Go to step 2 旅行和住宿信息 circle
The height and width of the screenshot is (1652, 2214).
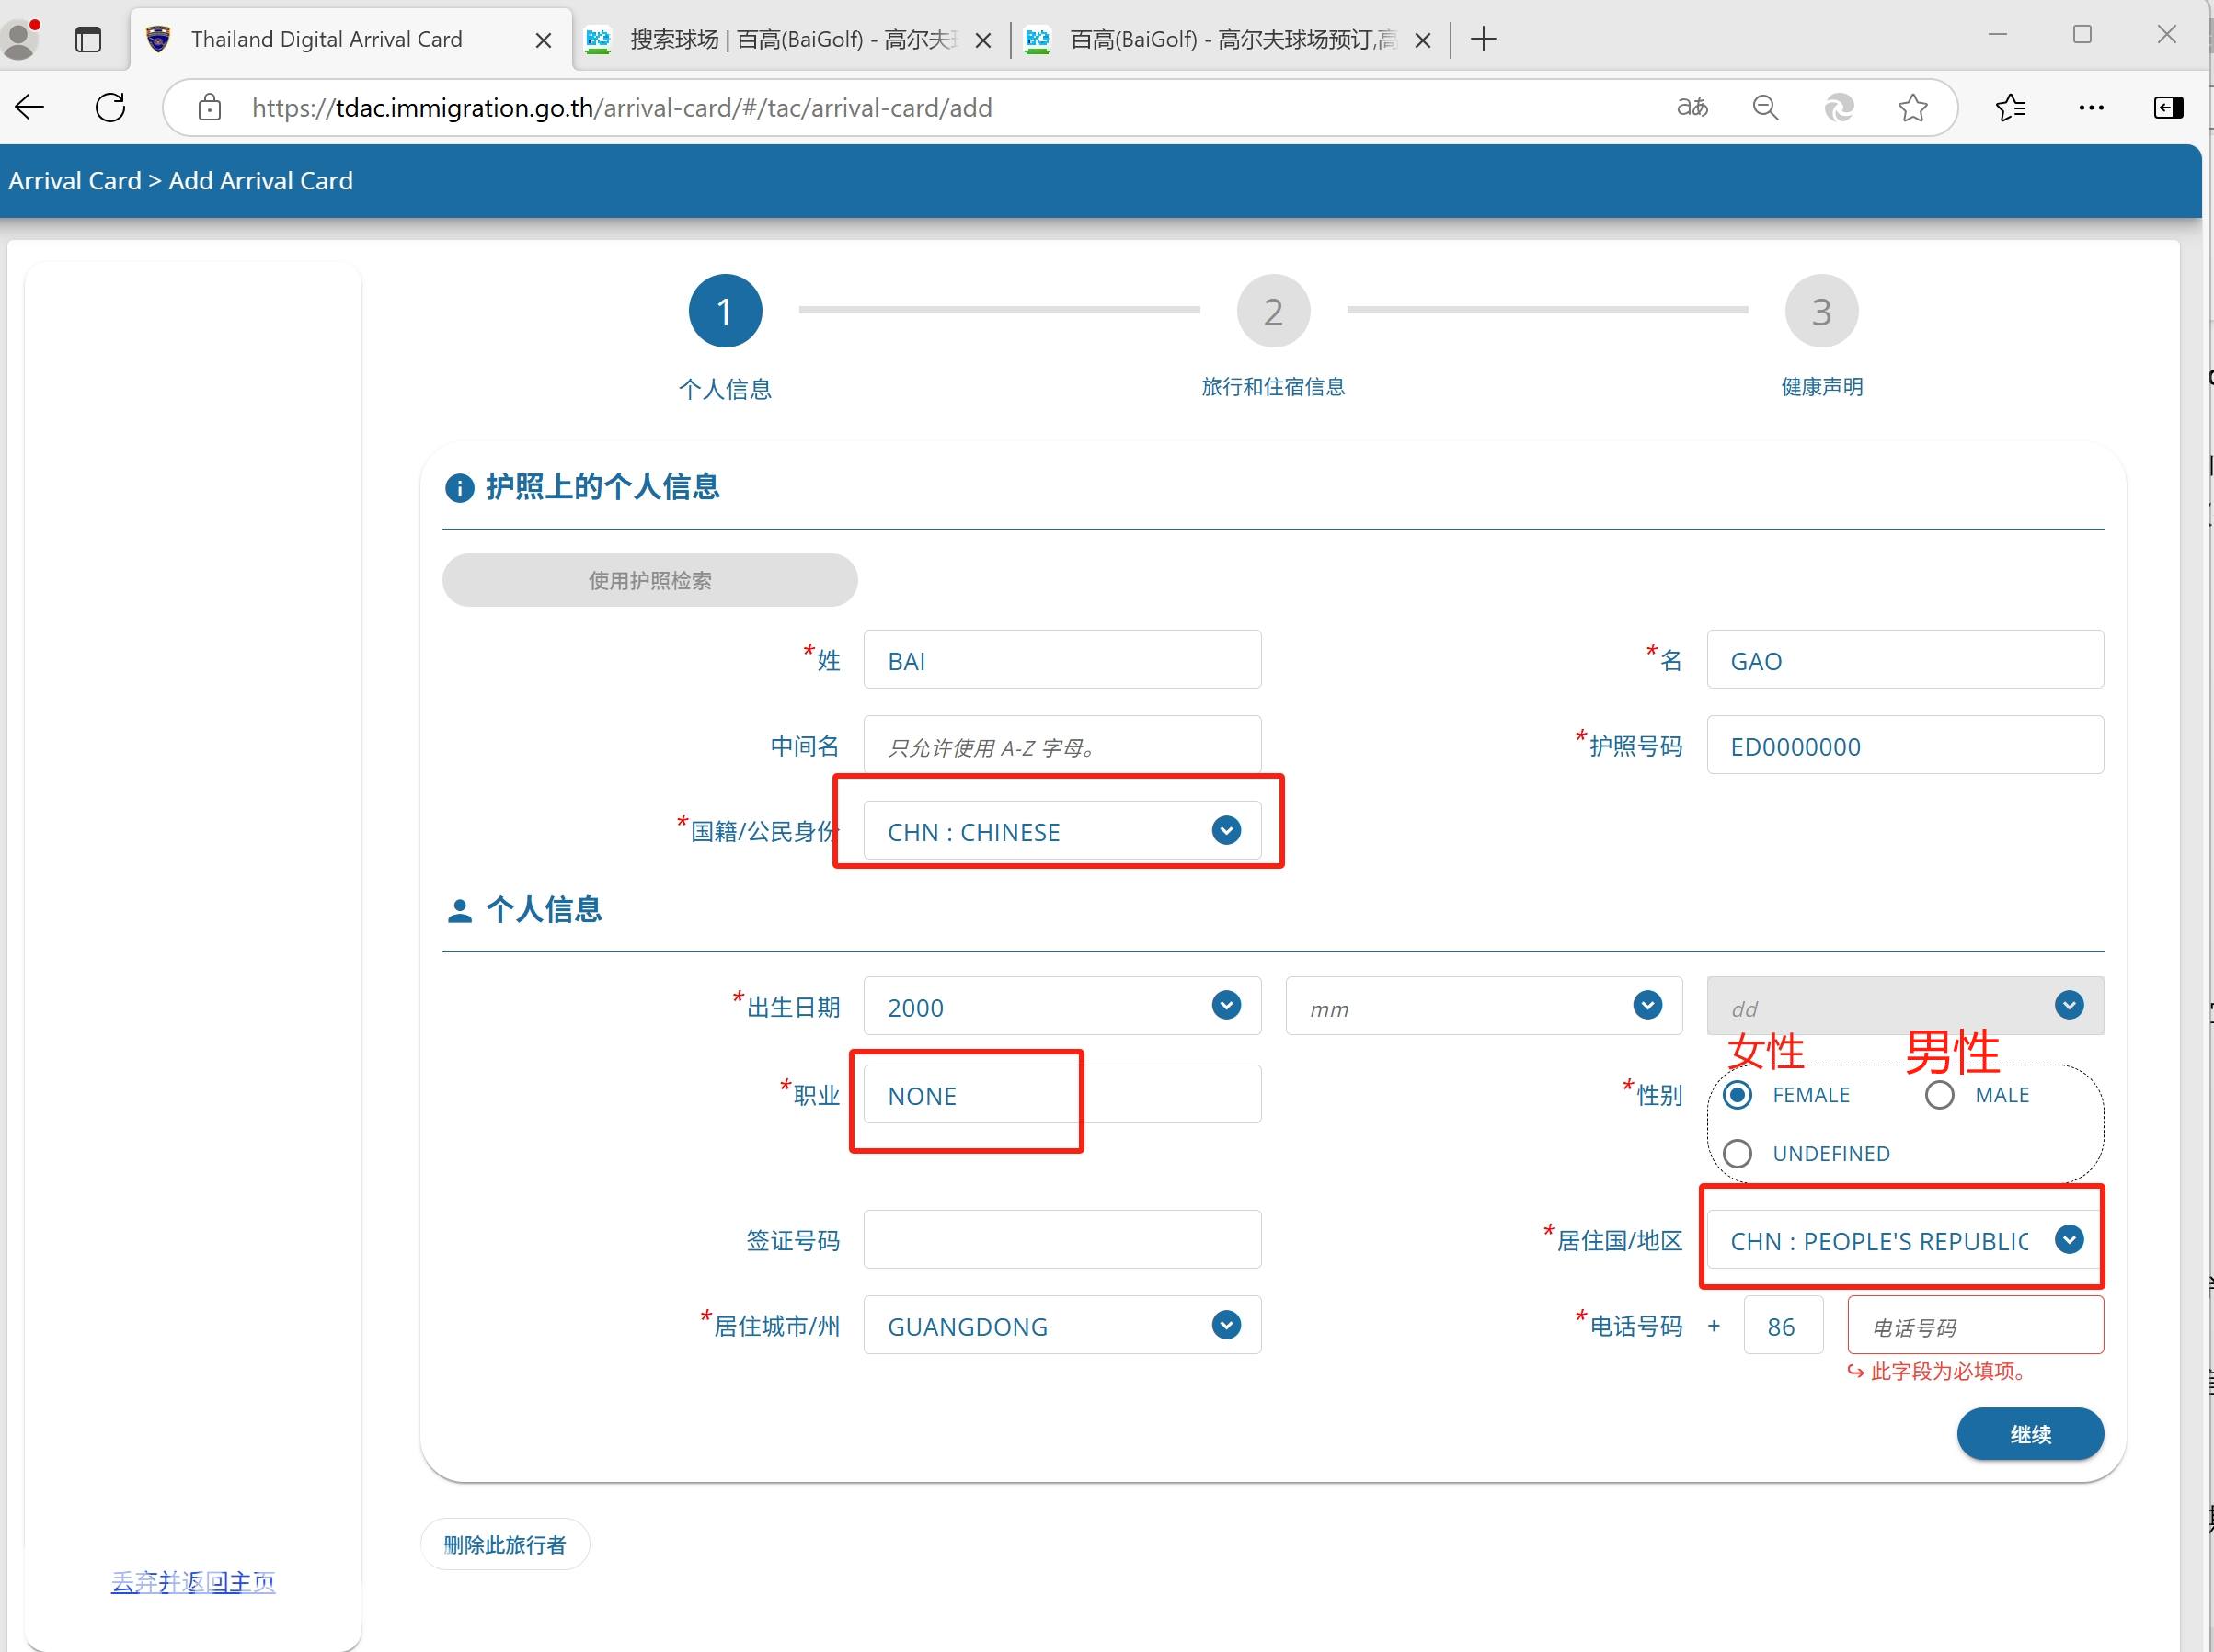(1273, 311)
